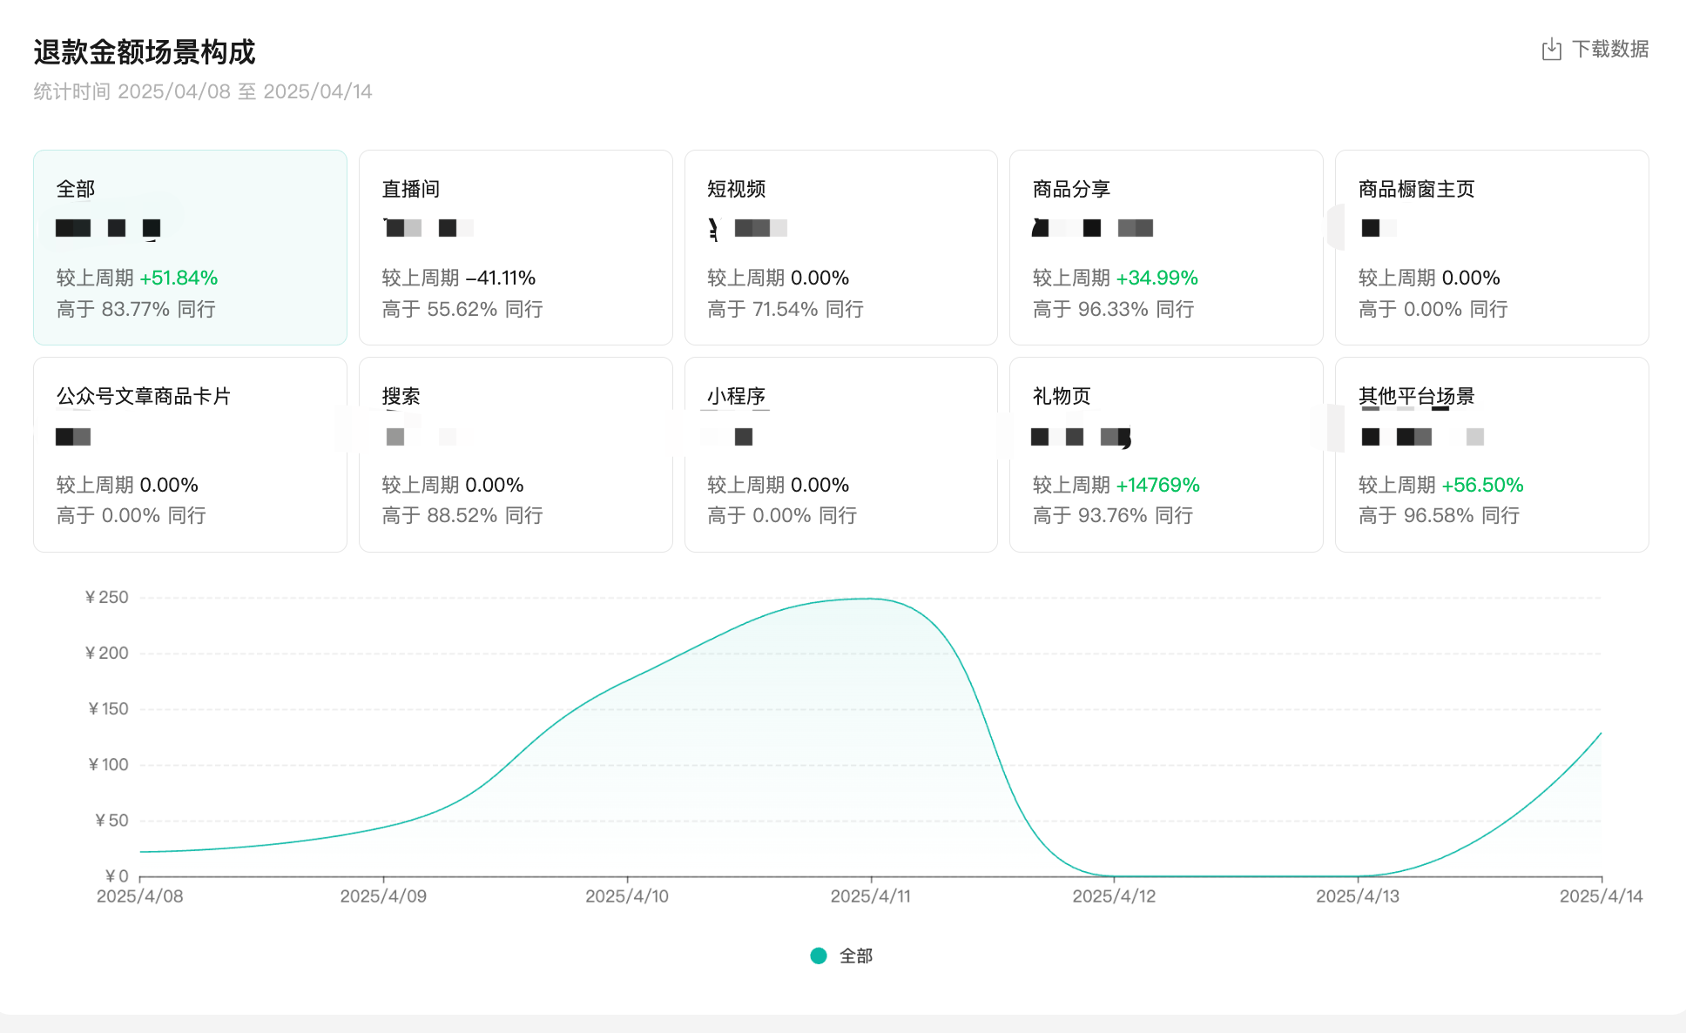This screenshot has width=1686, height=1033.
Task: Select the 小程序 scenario card
Action: (x=840, y=454)
